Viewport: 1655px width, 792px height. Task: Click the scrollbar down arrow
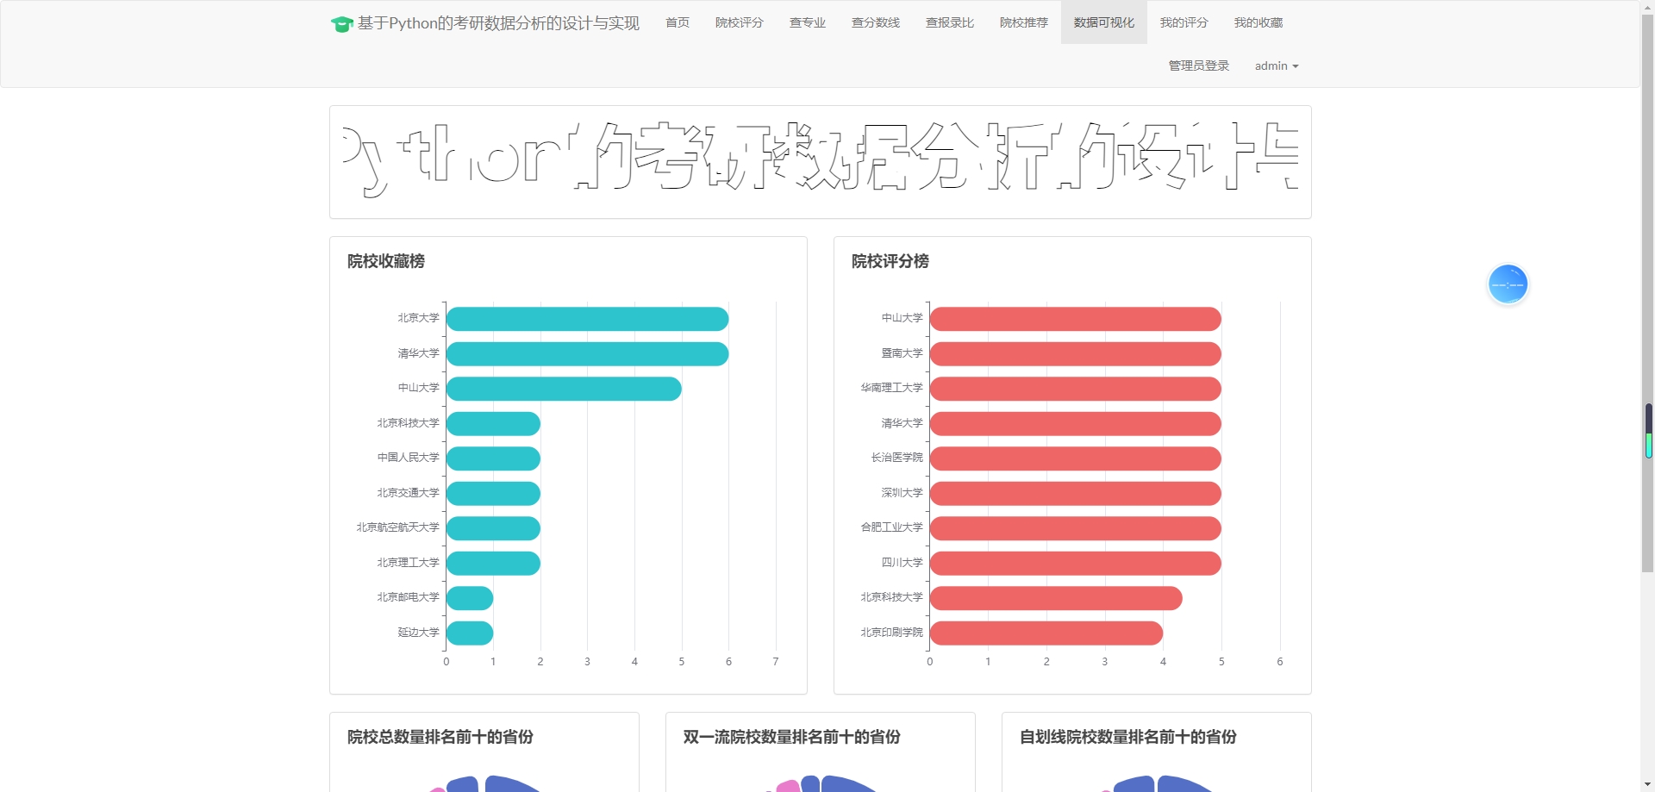point(1647,785)
